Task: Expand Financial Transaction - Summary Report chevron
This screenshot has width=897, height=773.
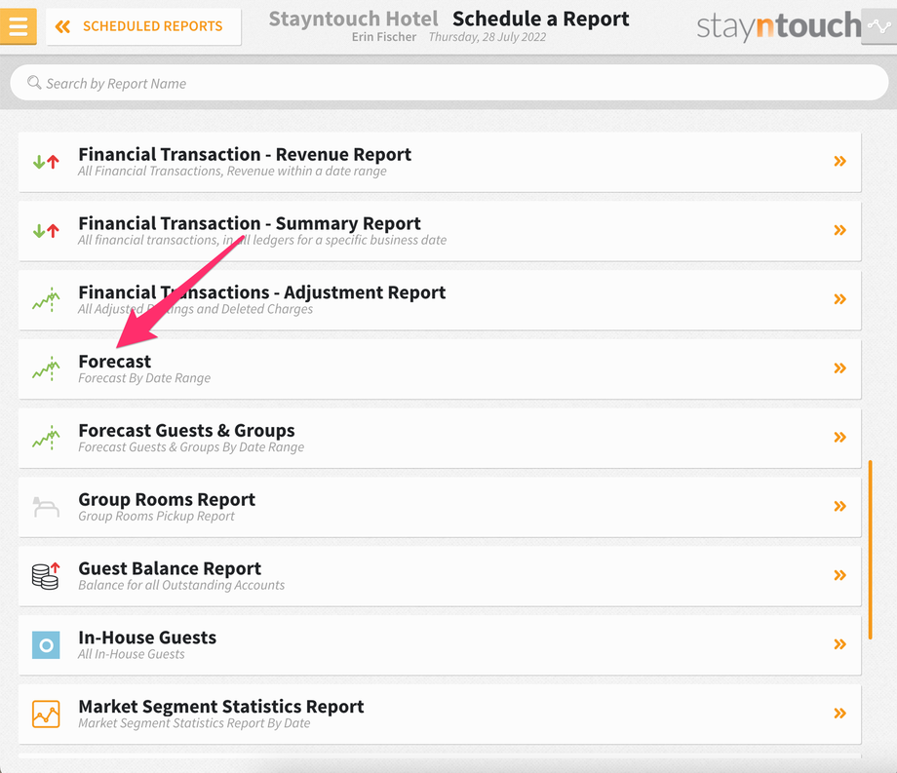Action: point(839,230)
